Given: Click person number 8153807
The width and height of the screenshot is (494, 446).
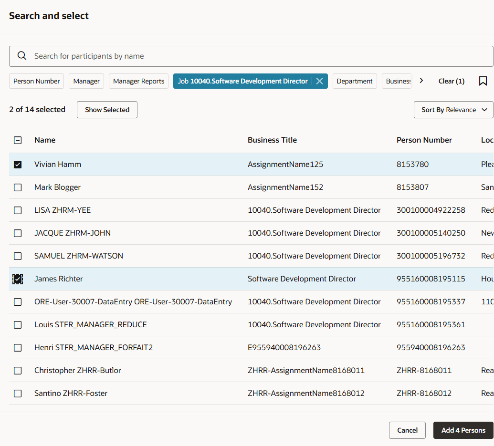Looking at the screenshot, I should [x=412, y=187].
